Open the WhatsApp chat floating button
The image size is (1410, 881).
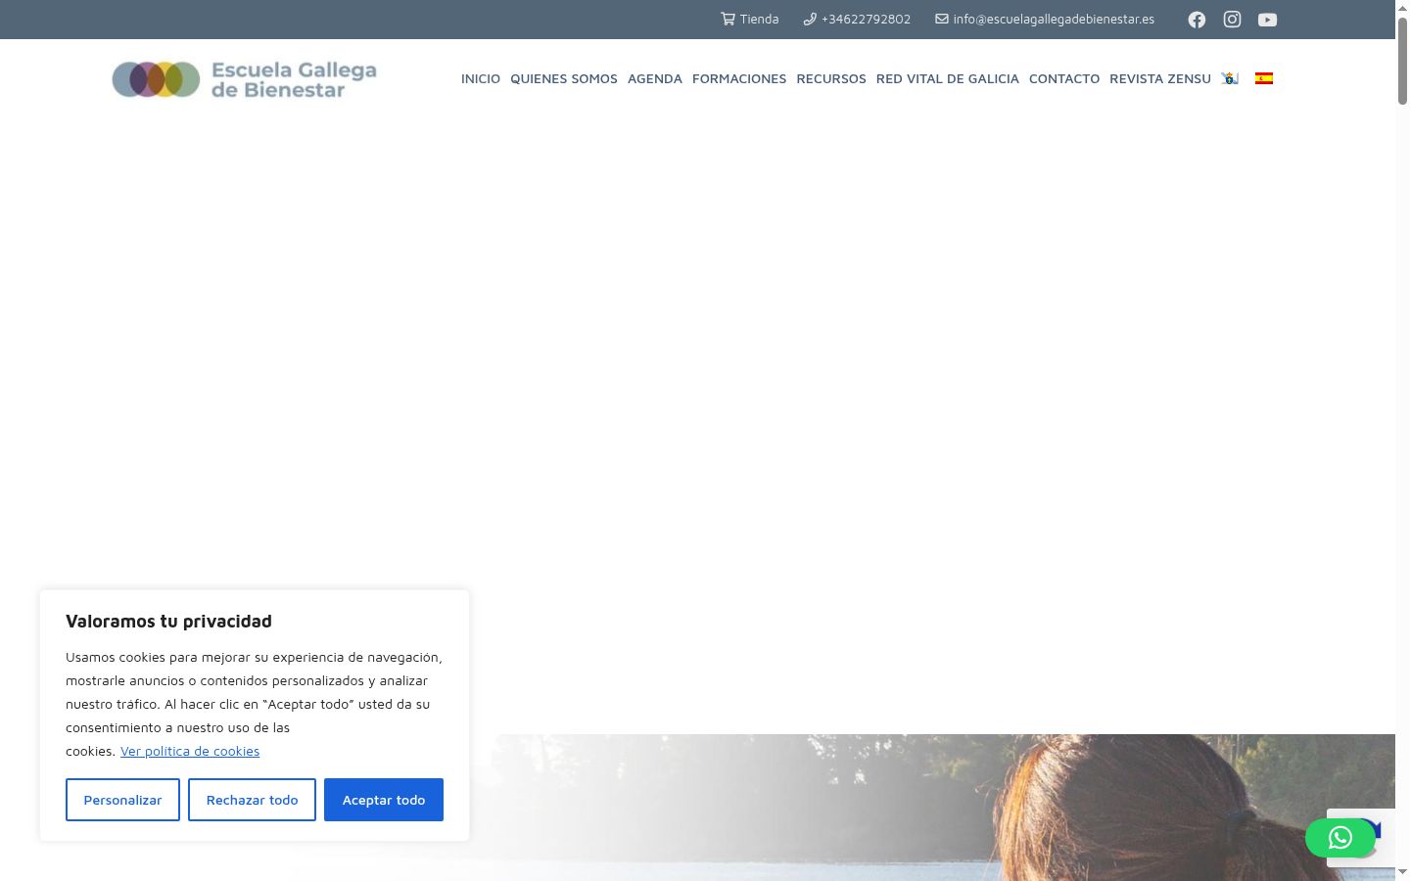(1340, 838)
